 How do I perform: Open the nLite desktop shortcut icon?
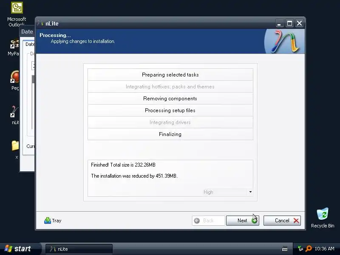point(15,115)
